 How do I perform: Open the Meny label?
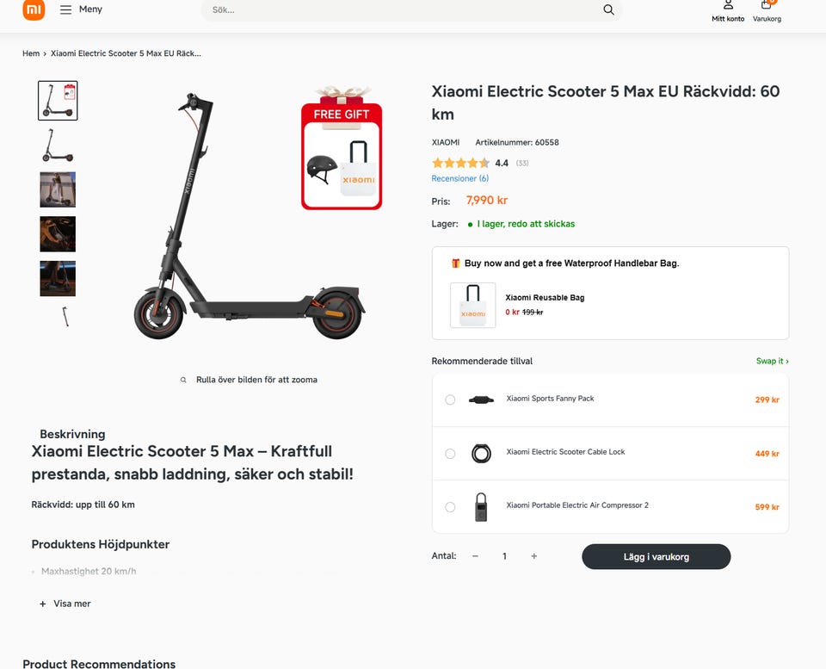pos(90,9)
